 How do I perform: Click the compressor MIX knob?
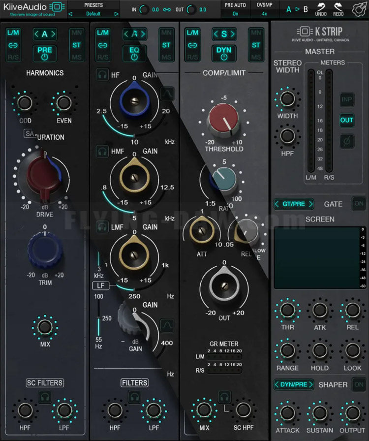click(x=204, y=410)
